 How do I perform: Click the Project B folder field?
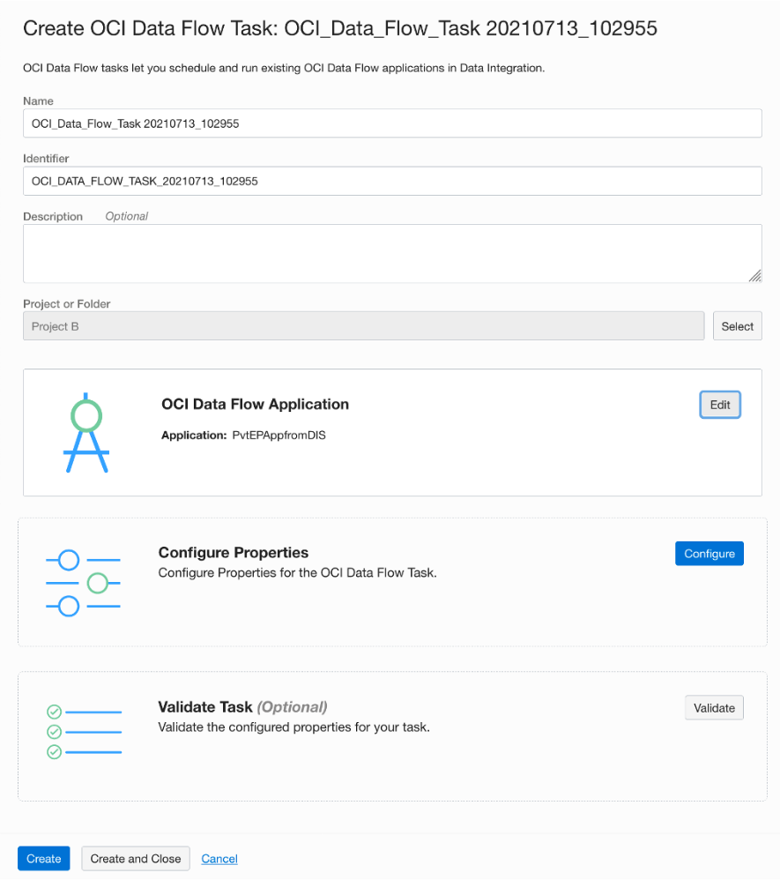(x=363, y=326)
